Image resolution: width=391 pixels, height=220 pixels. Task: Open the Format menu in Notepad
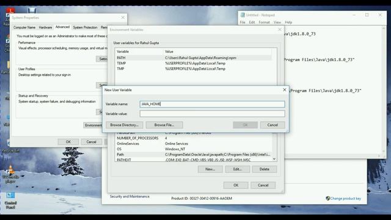(x=264, y=22)
